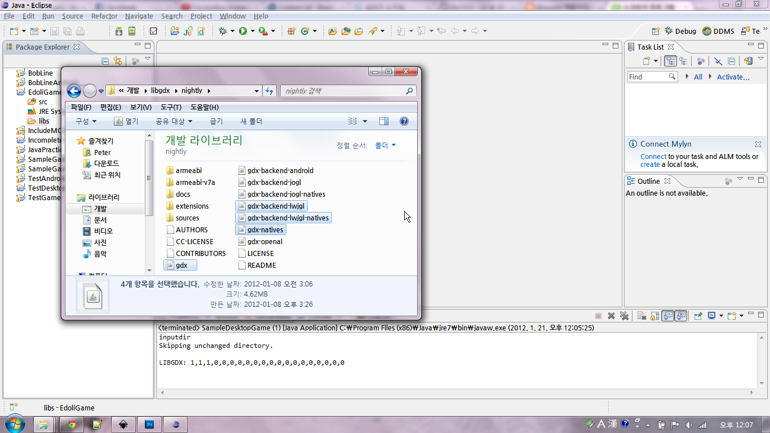
Task: Switch to the Debug perspective
Action: (680, 31)
